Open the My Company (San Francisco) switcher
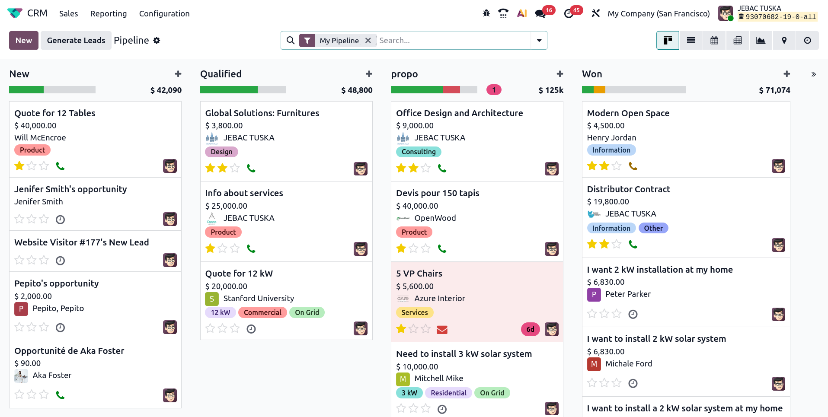828x417 pixels. click(659, 14)
